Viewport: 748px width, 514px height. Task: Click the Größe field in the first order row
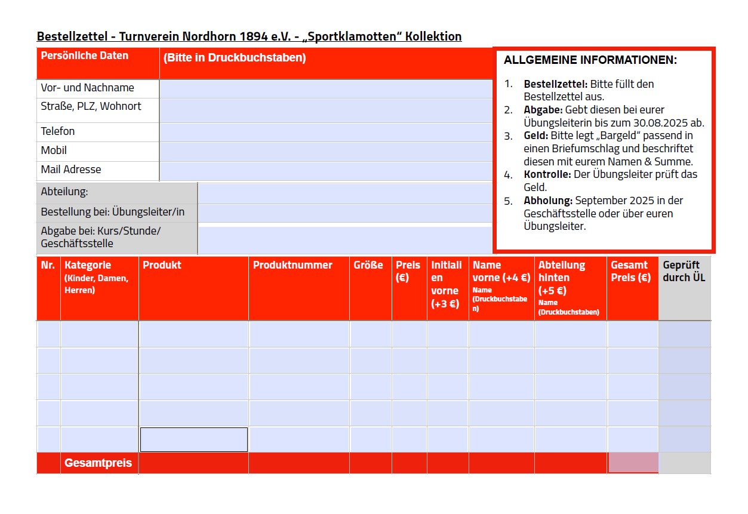pyautogui.click(x=371, y=334)
